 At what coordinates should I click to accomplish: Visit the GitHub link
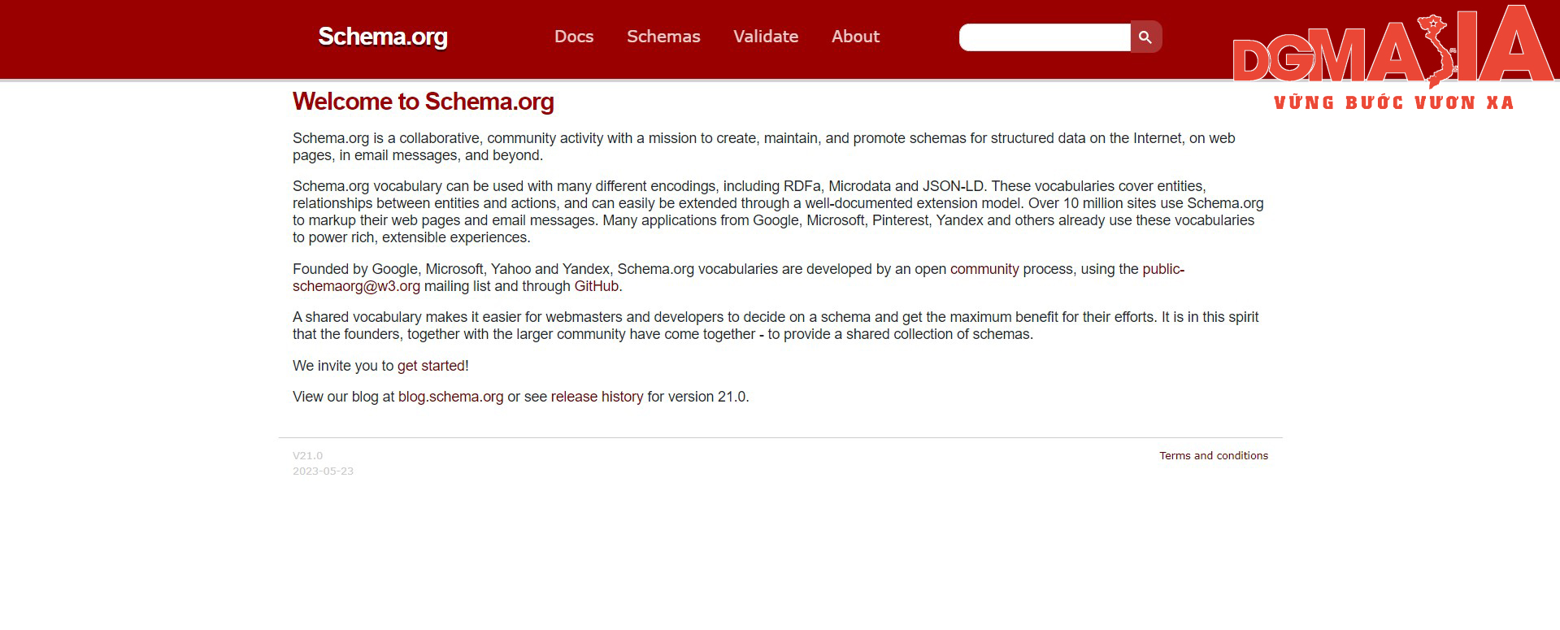[597, 286]
